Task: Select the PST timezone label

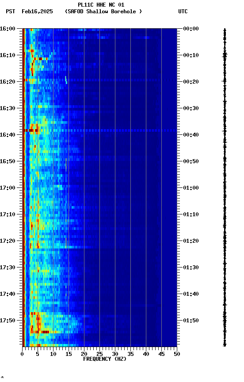Action: pos(11,11)
